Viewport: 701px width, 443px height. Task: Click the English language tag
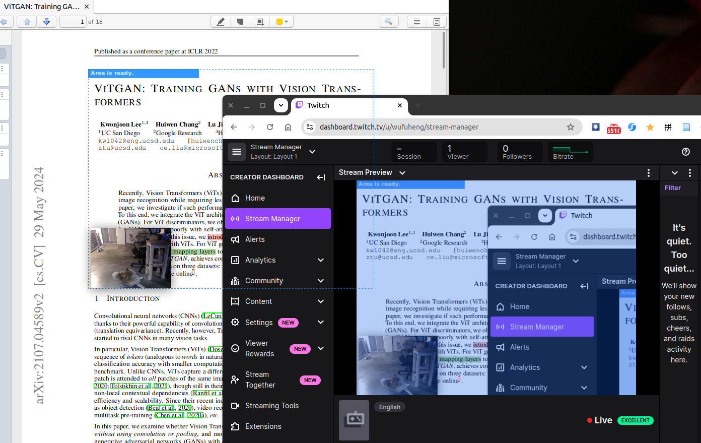coord(390,407)
